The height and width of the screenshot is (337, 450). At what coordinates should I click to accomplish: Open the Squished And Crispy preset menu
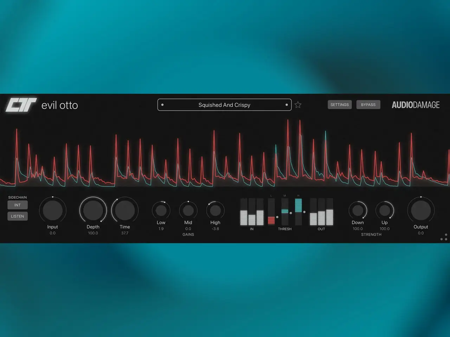pos(224,105)
